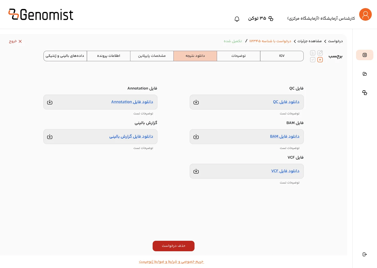
Task: Click the تکمیل شده status text
Action: (233, 41)
